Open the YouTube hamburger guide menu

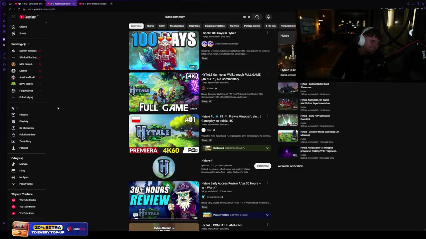[13, 17]
